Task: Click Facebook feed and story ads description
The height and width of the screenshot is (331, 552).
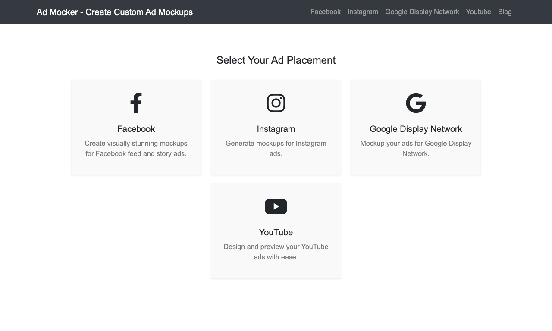Action: 136,148
